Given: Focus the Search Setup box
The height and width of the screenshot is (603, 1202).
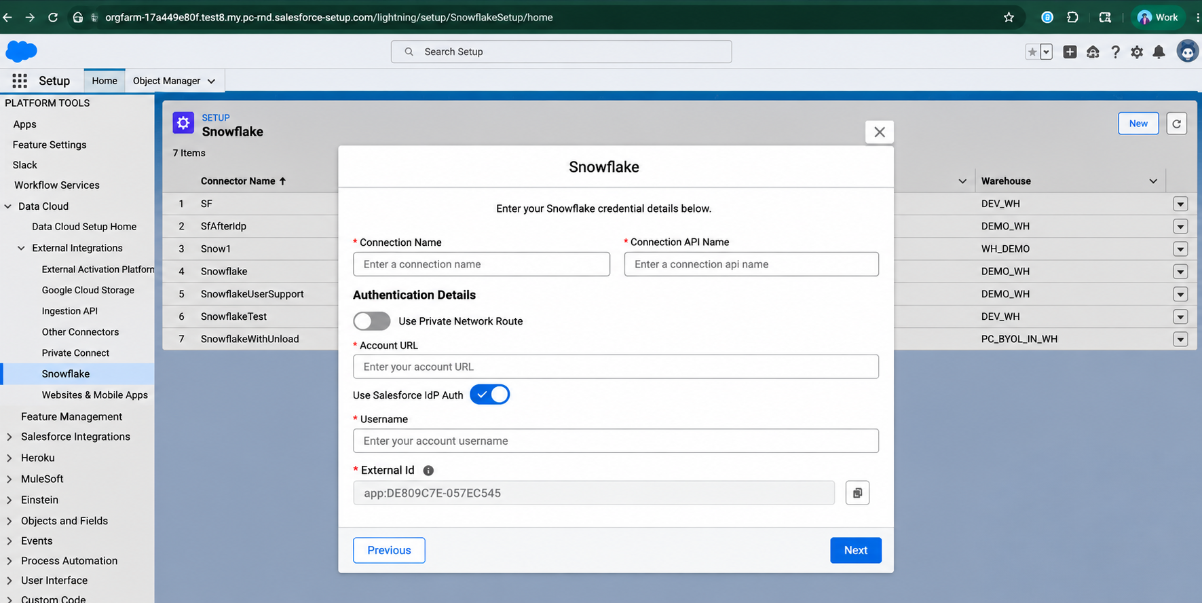Looking at the screenshot, I should pyautogui.click(x=561, y=52).
